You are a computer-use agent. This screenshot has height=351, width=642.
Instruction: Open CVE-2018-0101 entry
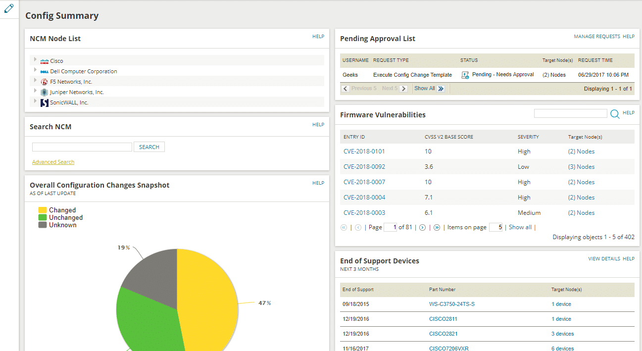[364, 151]
